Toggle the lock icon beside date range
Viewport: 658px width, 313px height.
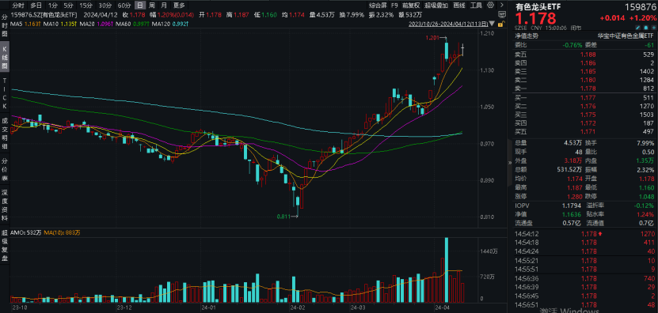pyautogui.click(x=501, y=24)
